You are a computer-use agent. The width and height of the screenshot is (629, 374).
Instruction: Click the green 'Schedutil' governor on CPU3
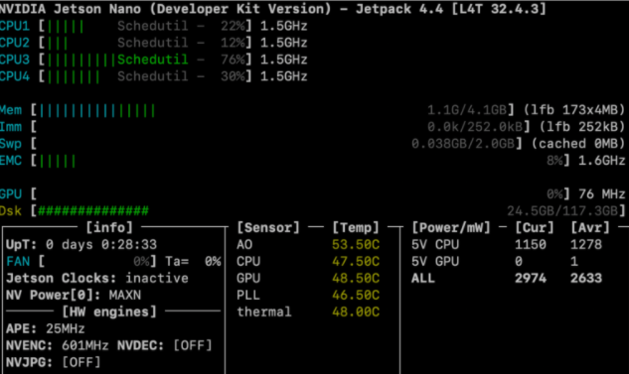click(152, 60)
